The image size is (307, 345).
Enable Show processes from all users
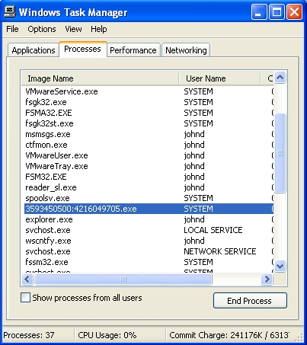[25, 298]
